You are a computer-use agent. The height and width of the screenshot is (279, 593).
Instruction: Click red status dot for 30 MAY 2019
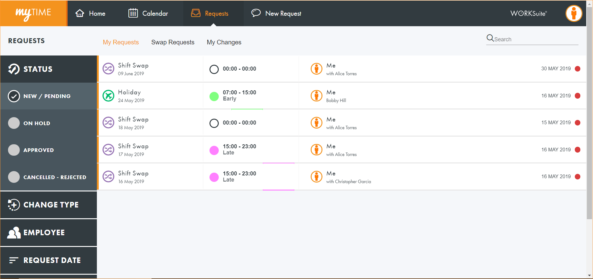pyautogui.click(x=578, y=69)
